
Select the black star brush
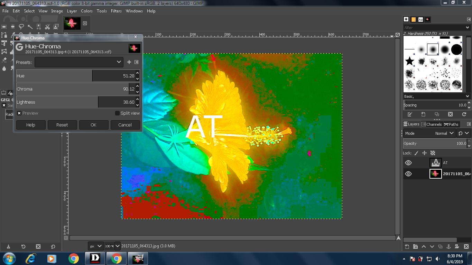pyautogui.click(x=410, y=61)
